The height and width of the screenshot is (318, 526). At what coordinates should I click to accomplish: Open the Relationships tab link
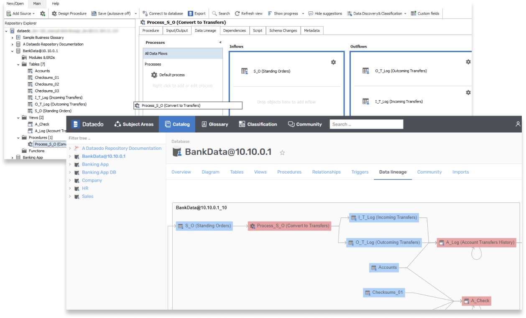326,172
